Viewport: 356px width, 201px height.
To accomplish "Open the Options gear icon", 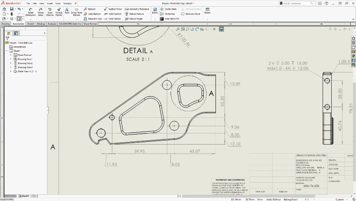I will click(x=11, y=19).
